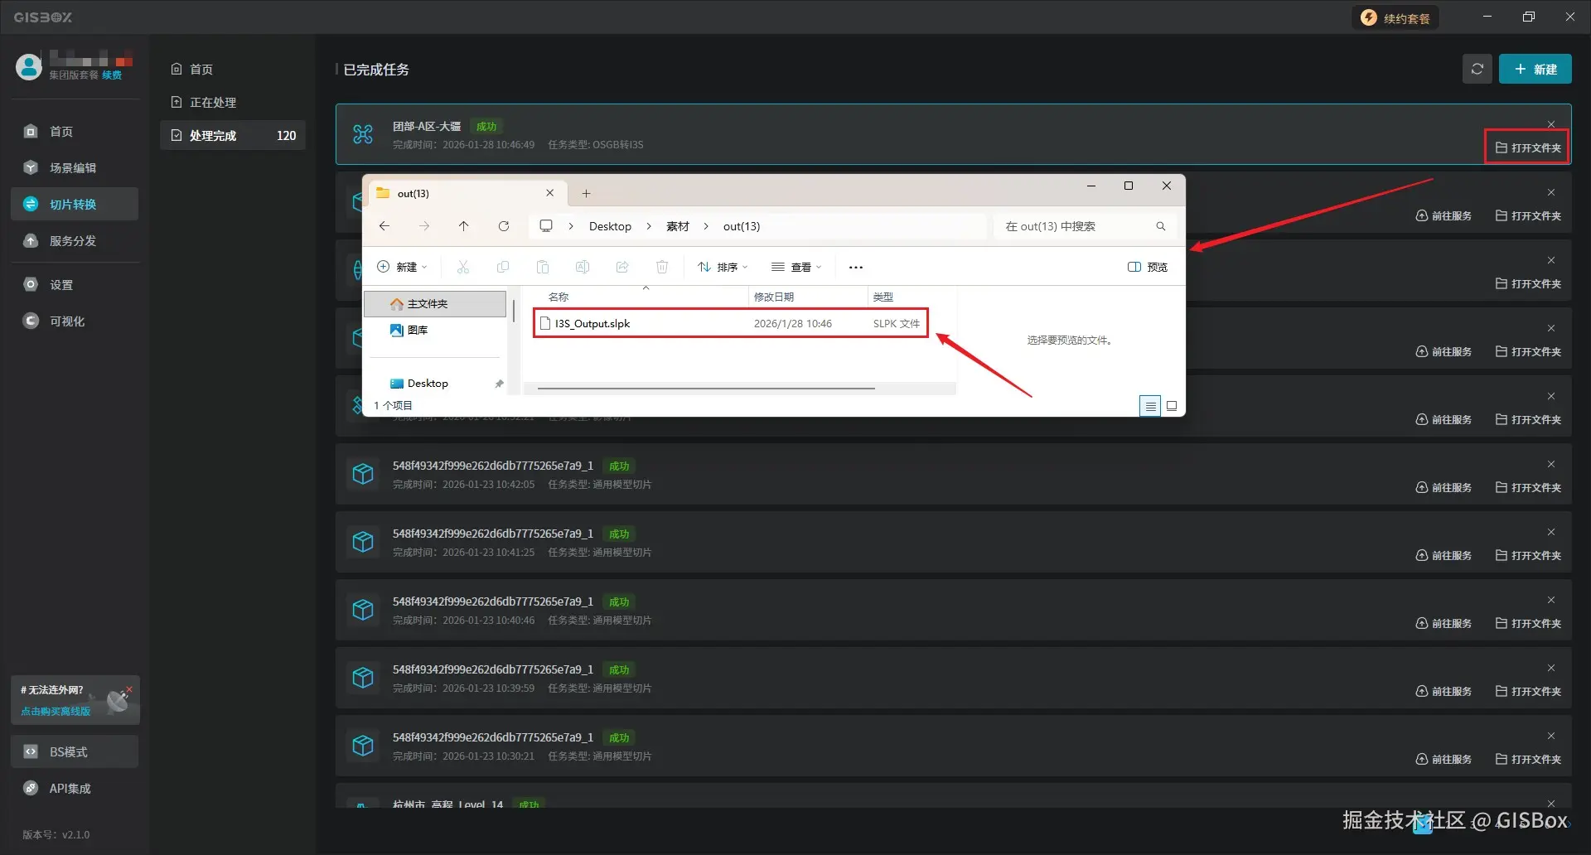This screenshot has height=855, width=1591.
Task: Create a new task with 新建 button
Action: (x=1535, y=70)
